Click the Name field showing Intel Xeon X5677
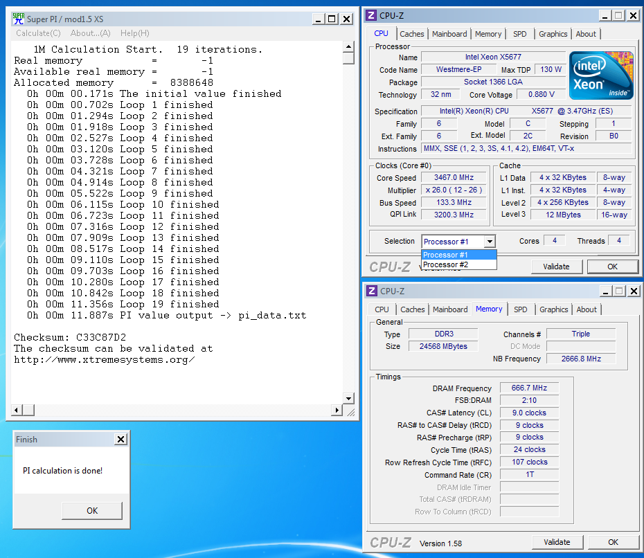644x558 pixels. [493, 57]
